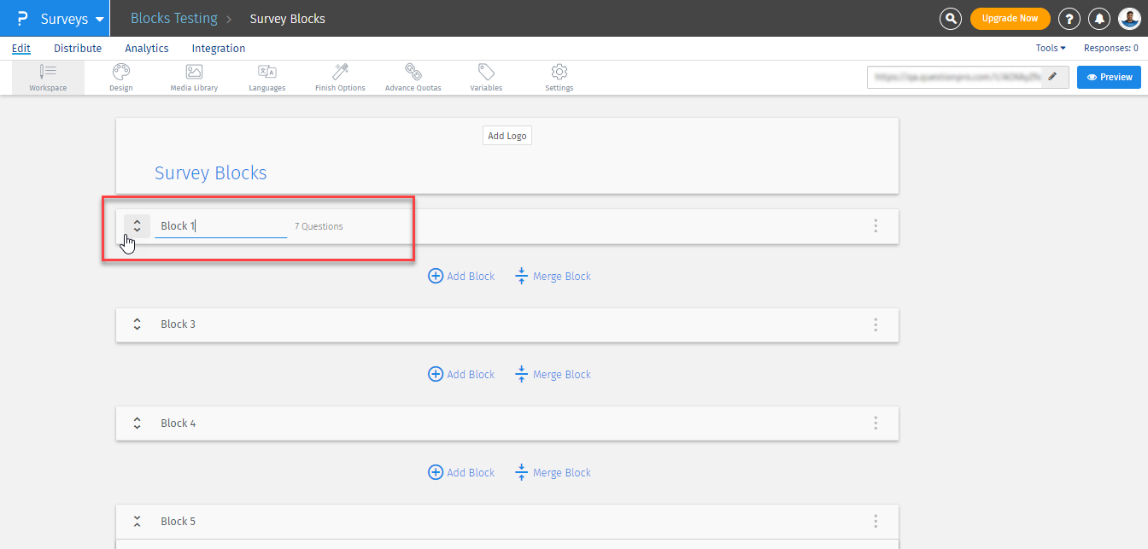Open the Settings gear icon
This screenshot has height=549, width=1148.
559,78
